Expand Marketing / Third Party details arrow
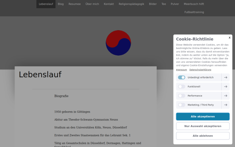The height and width of the screenshot is (147, 235). click(226, 105)
